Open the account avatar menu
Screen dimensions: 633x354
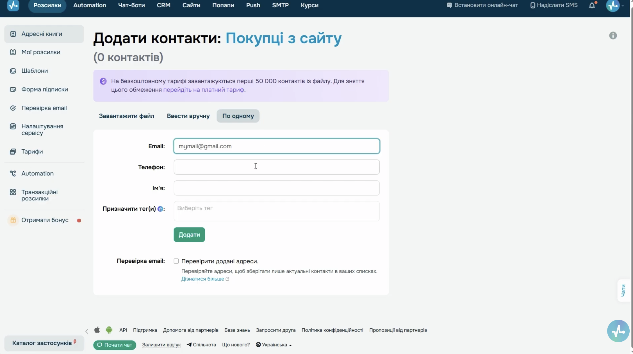click(613, 5)
